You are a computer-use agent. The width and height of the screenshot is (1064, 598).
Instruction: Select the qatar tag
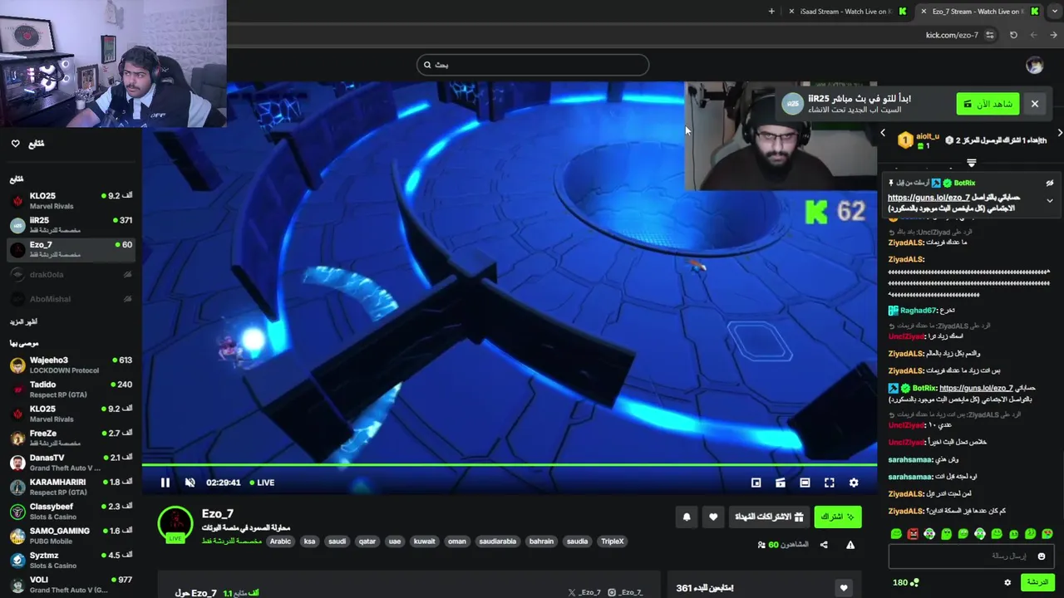pos(367,542)
